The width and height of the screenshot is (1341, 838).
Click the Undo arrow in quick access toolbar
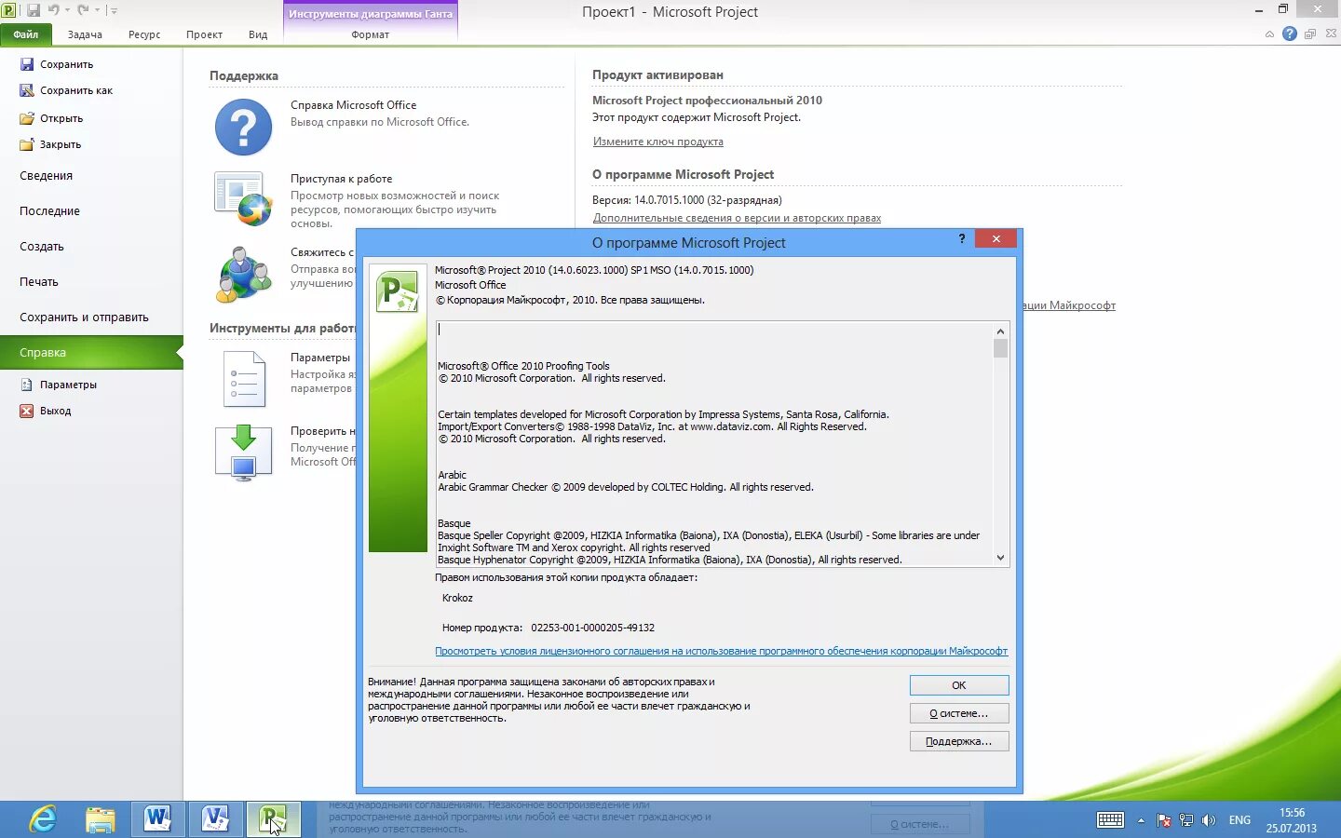click(x=53, y=10)
